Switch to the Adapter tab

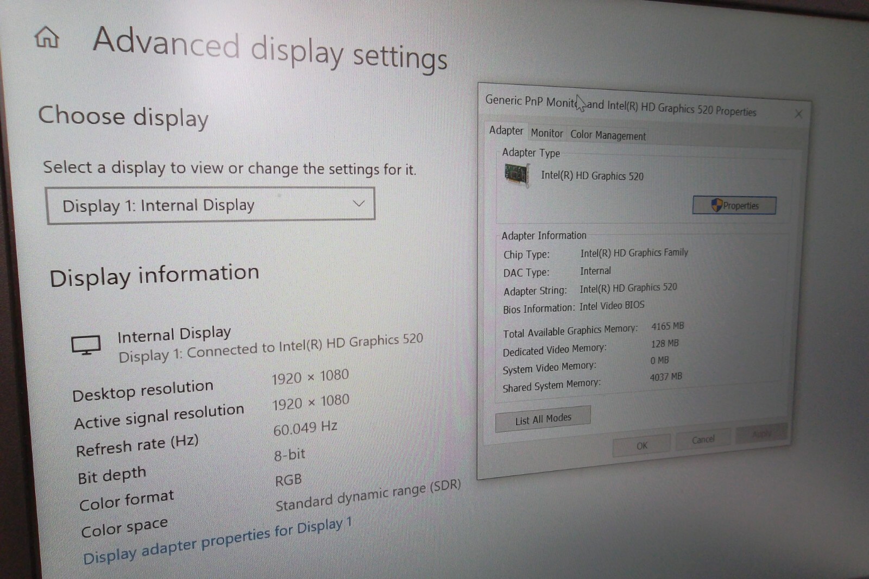[x=506, y=130]
